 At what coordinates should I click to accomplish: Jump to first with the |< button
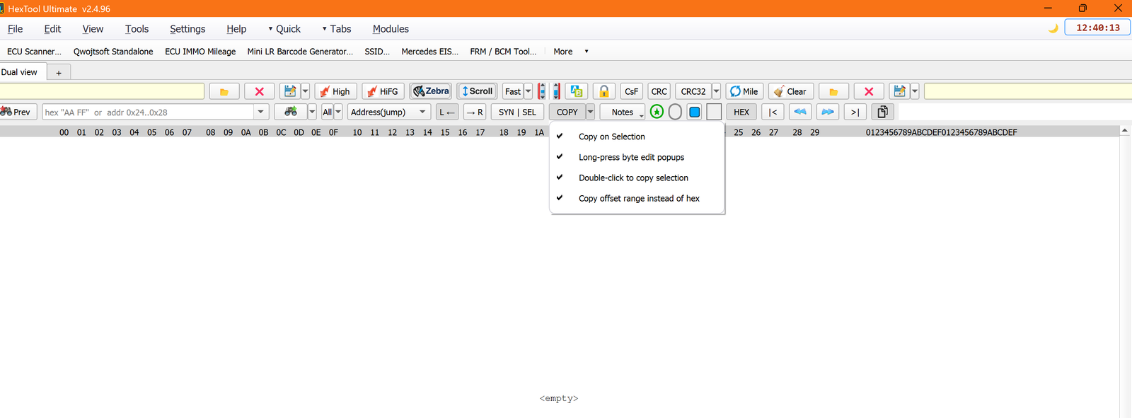click(x=773, y=112)
